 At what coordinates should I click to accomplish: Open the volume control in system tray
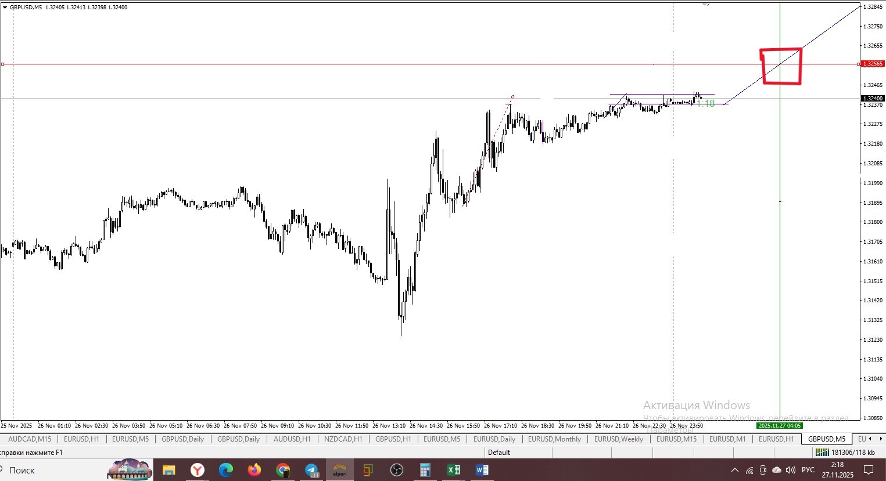[790, 470]
